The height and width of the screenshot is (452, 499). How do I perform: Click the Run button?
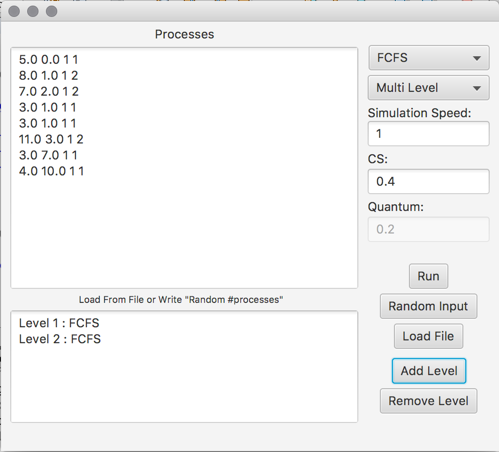[x=428, y=276]
